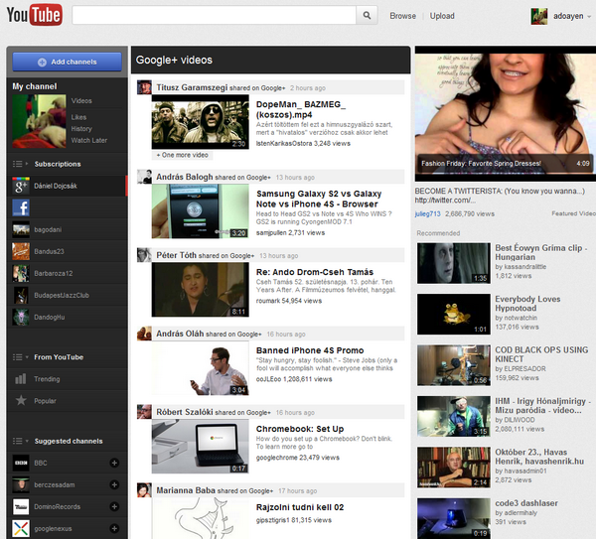This screenshot has height=539, width=596.
Task: Open Samsung Galaxy S2 vs Galaxy Note title
Action: (319, 199)
